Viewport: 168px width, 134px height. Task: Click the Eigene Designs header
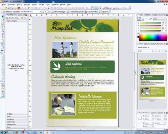(x=16, y=21)
